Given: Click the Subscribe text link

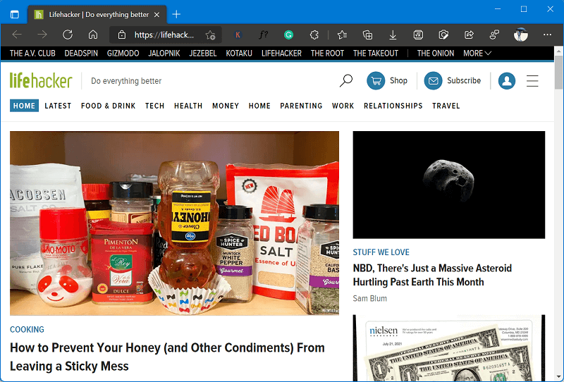Looking at the screenshot, I should [x=464, y=80].
